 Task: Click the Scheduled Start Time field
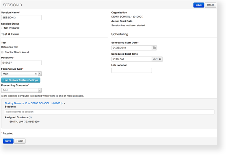[131, 59]
